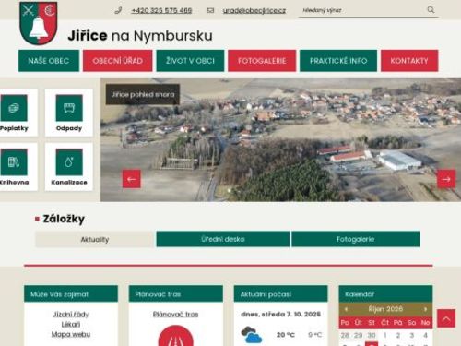Click the 20 °C temperature value

tap(286, 335)
